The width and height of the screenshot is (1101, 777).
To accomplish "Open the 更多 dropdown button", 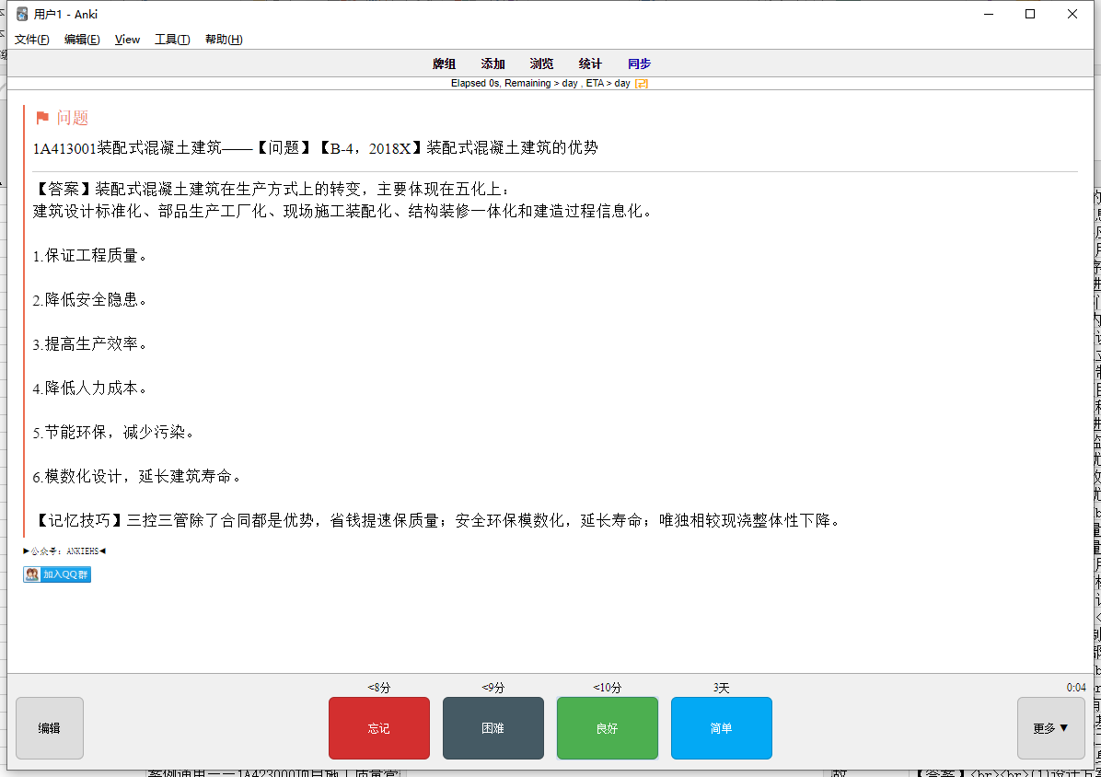I will [x=1051, y=728].
